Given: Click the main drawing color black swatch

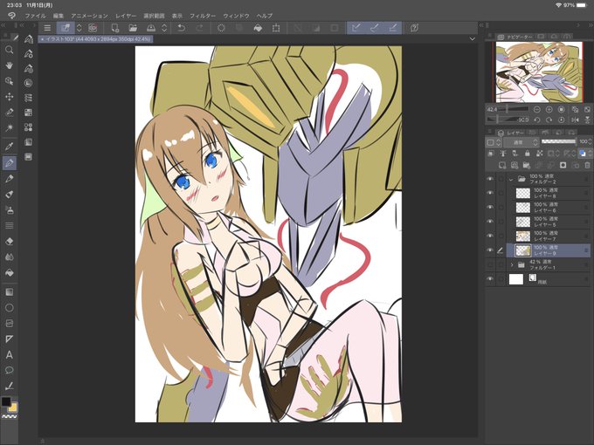Looking at the screenshot, I should 6,401.
